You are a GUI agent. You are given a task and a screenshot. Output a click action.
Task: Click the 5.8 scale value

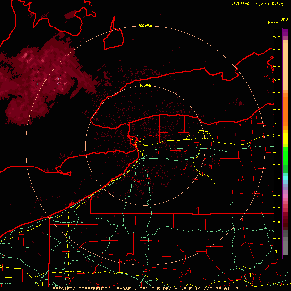[276, 108]
